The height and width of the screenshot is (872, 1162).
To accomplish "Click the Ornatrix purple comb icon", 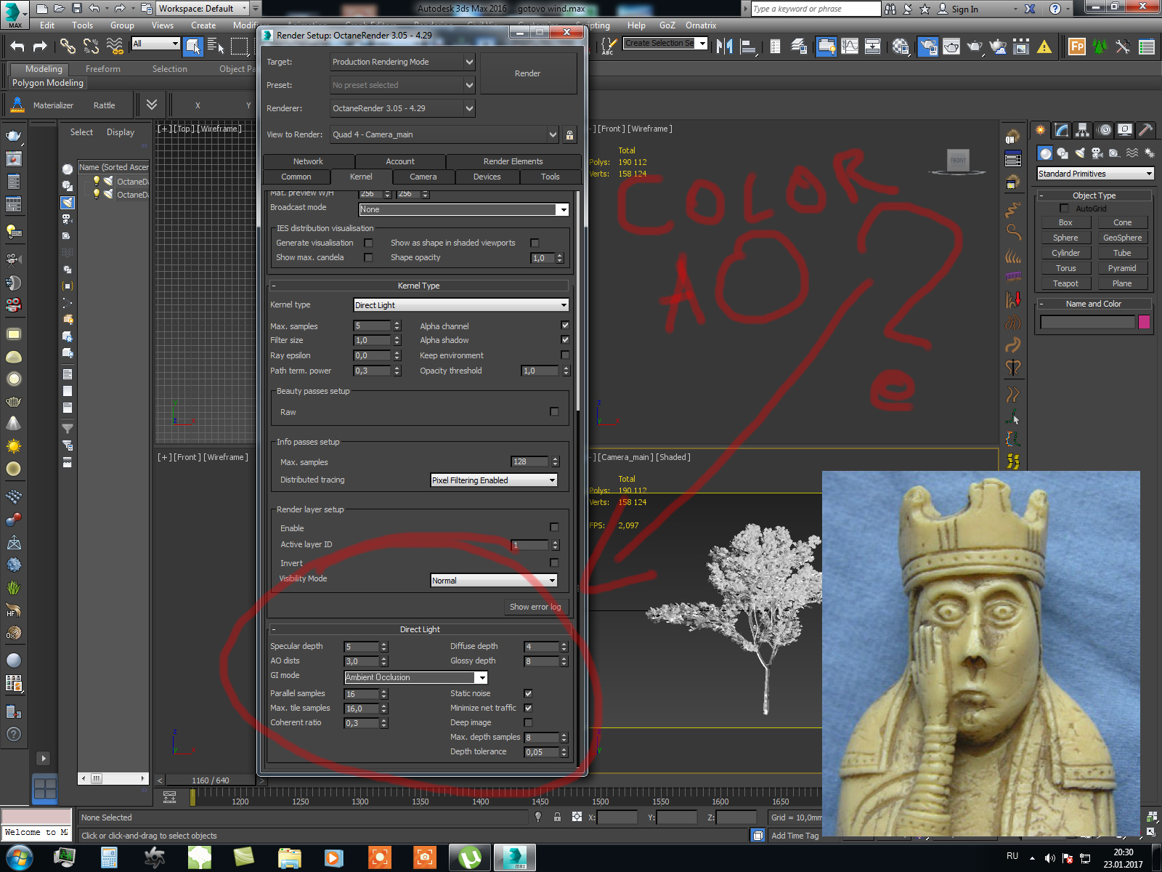I will tap(1013, 277).
